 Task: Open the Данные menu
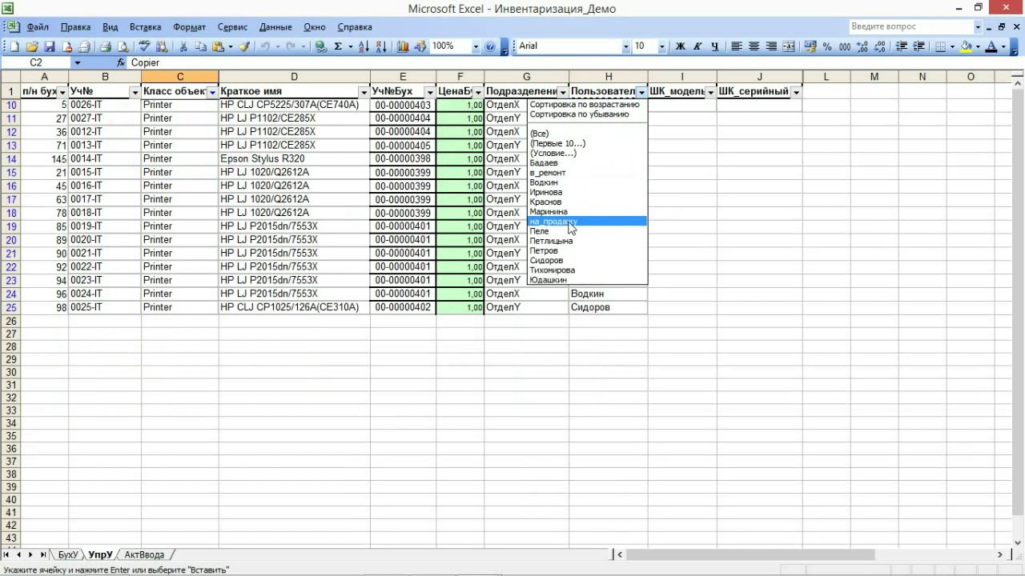click(x=275, y=27)
